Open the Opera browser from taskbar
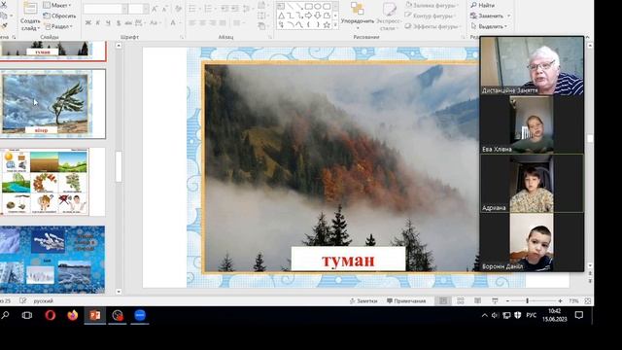Viewport: 622px width, 350px height. tap(50, 315)
